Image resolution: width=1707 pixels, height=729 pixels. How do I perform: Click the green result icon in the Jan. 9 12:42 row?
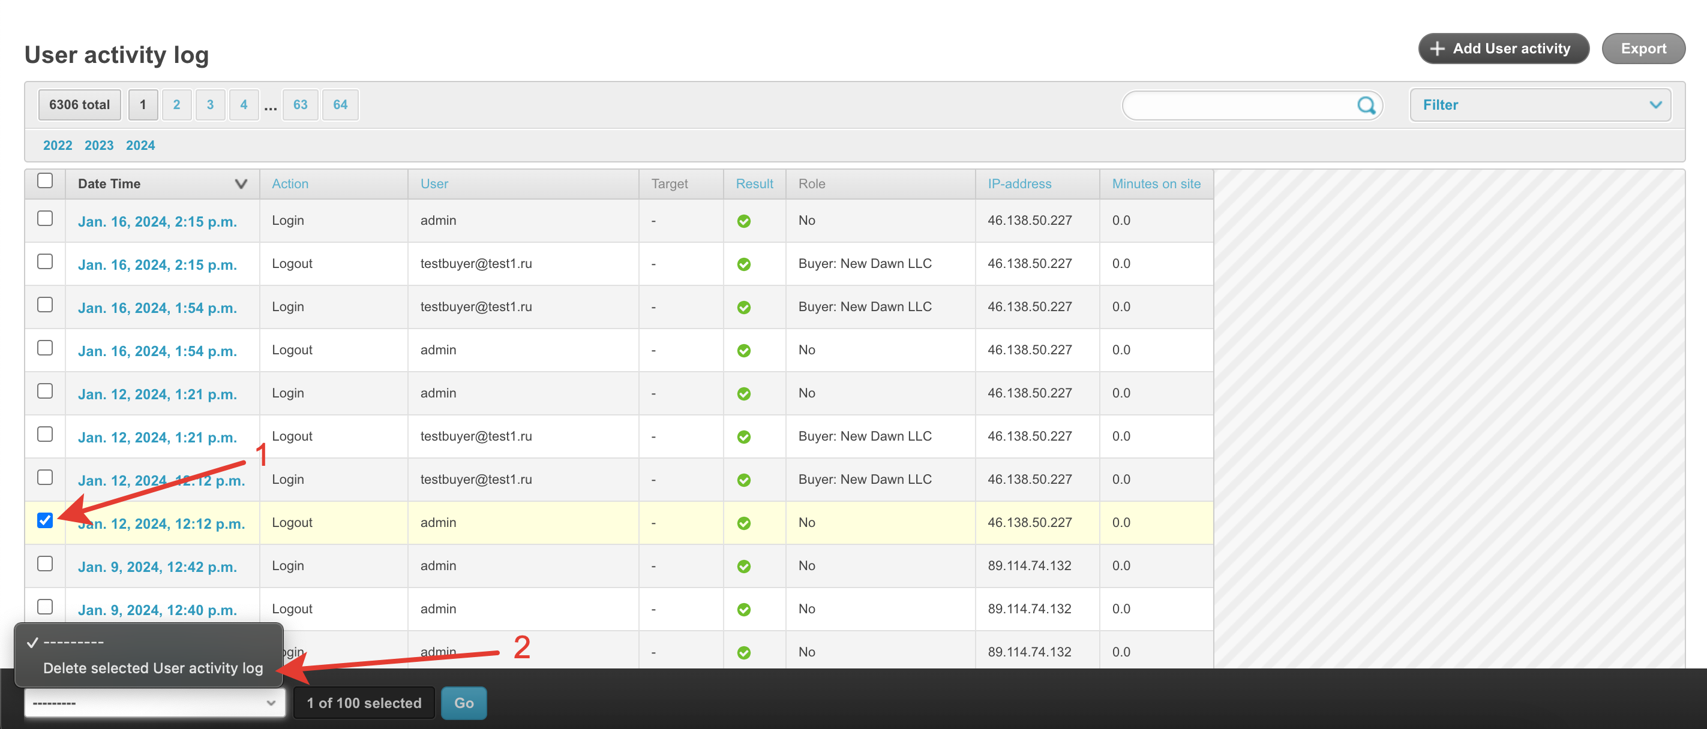point(743,566)
